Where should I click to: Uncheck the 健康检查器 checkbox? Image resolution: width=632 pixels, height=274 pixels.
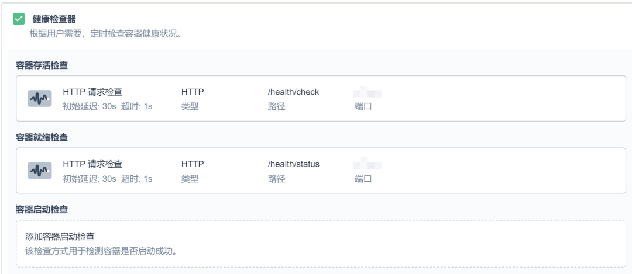coord(19,19)
